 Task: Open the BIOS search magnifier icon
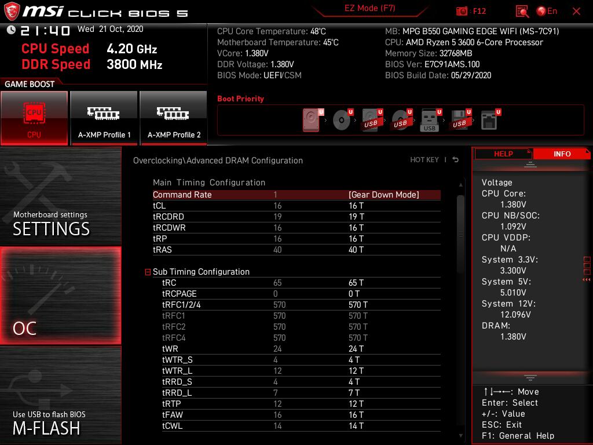click(522, 12)
